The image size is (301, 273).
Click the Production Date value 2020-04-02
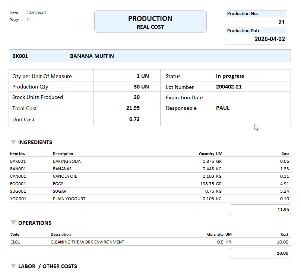click(269, 39)
